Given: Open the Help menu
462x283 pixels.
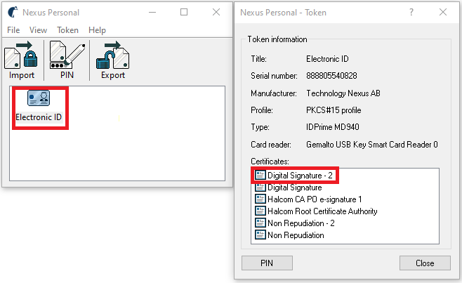Looking at the screenshot, I should pos(98,30).
